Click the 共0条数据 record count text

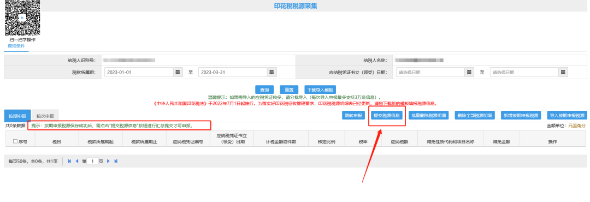pyautogui.click(x=15, y=126)
